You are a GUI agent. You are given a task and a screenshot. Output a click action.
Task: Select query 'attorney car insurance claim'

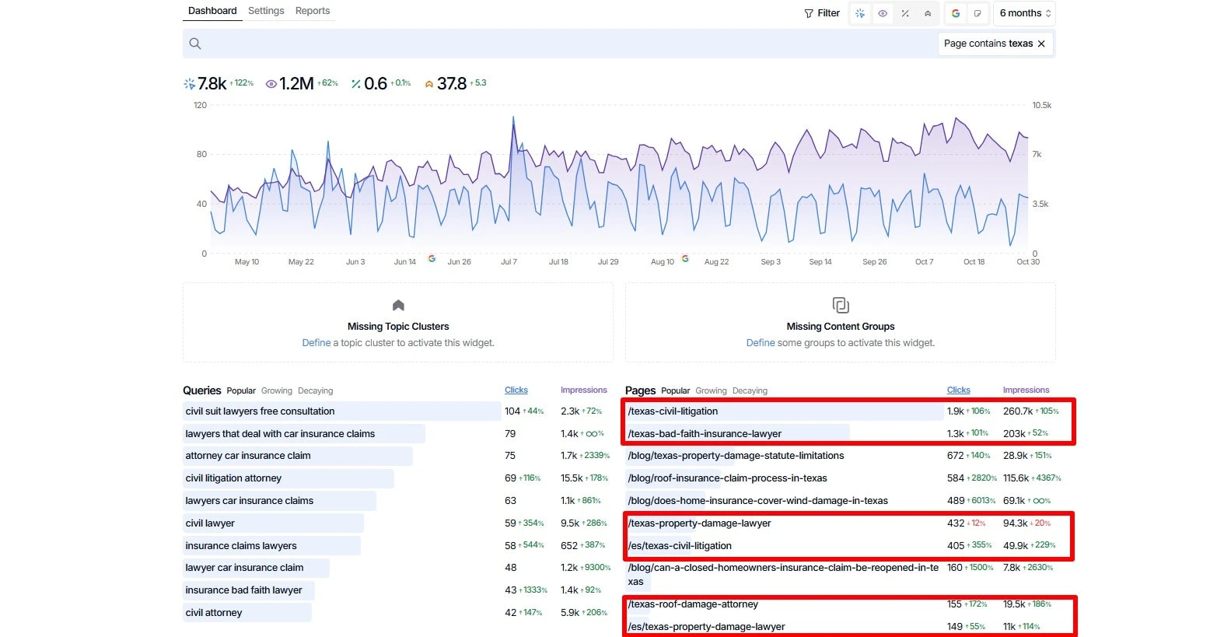pyautogui.click(x=248, y=456)
